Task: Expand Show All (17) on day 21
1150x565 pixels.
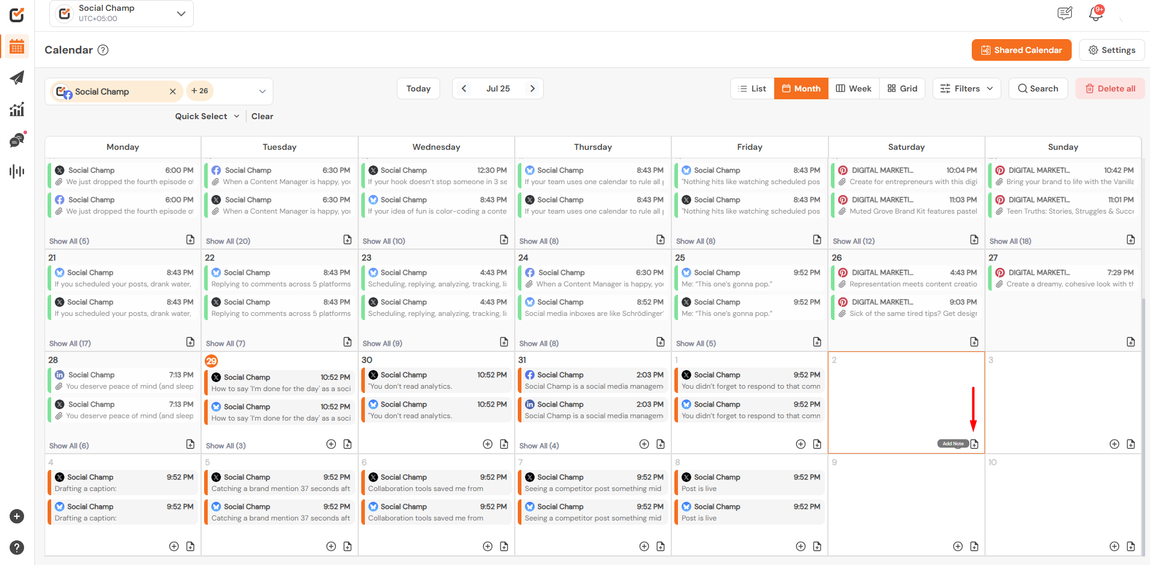Action: tap(70, 344)
